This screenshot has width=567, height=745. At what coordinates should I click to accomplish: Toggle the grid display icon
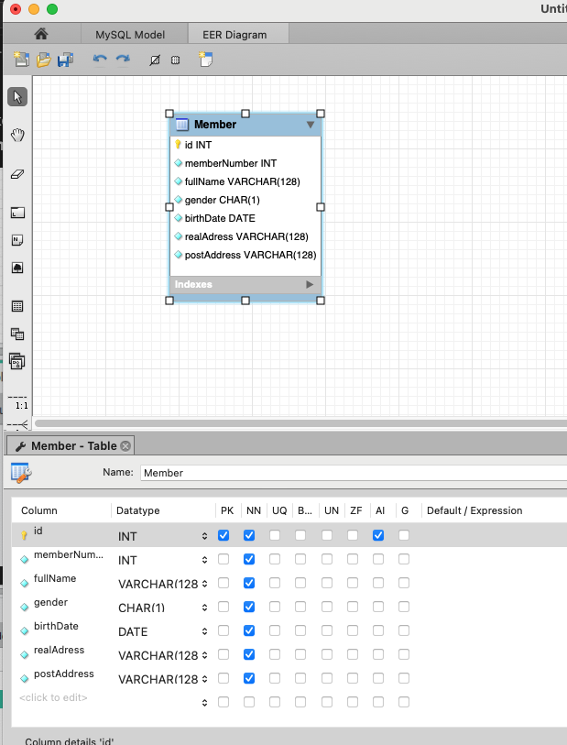[x=175, y=60]
